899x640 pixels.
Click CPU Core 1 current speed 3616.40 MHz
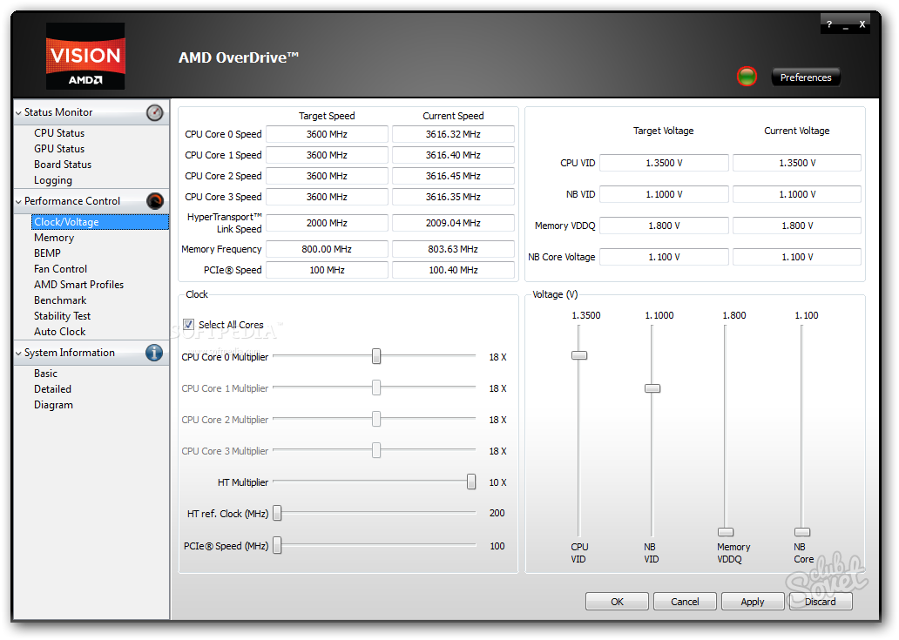[x=453, y=155]
